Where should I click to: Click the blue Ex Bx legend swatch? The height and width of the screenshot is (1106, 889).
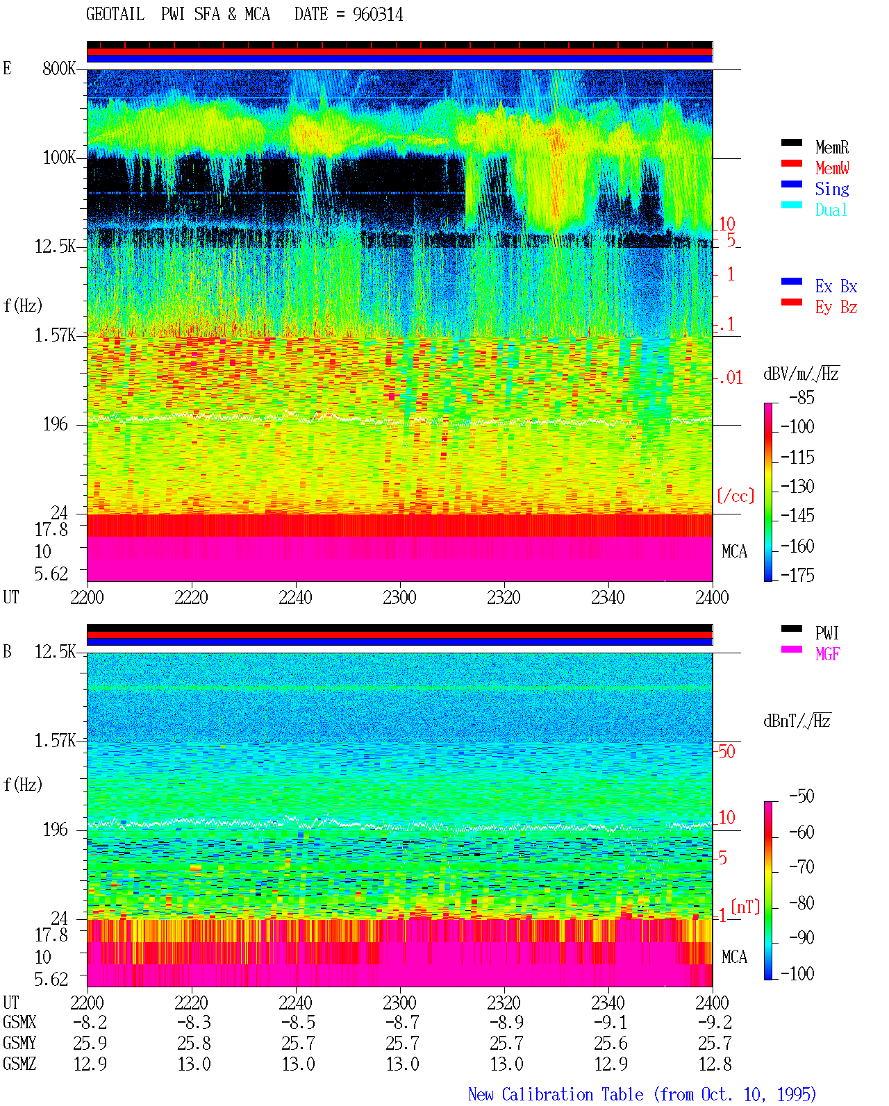792,281
